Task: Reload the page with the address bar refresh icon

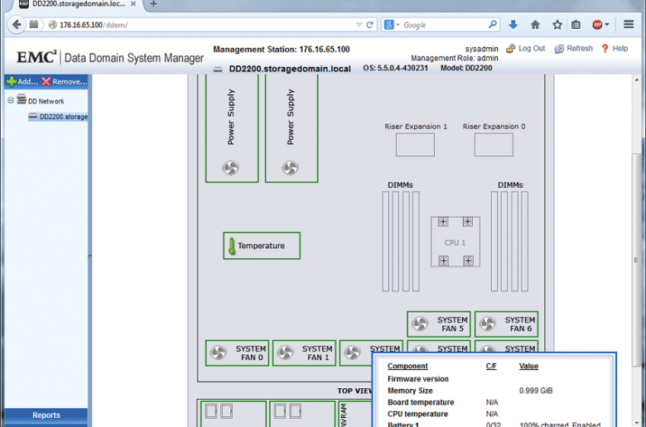Action: click(370, 25)
